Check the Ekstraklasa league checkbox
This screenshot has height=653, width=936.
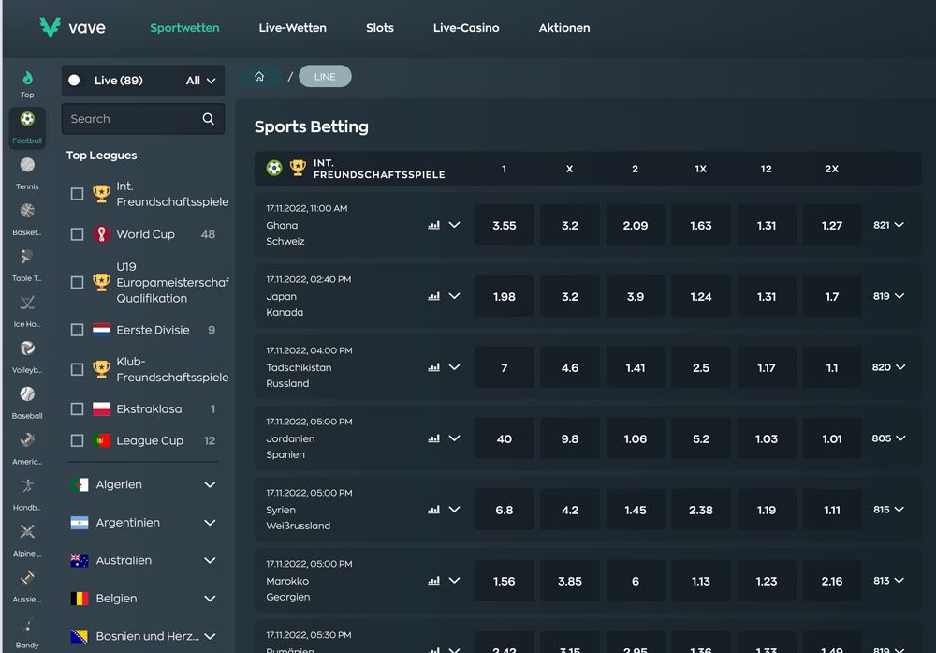[x=77, y=408]
